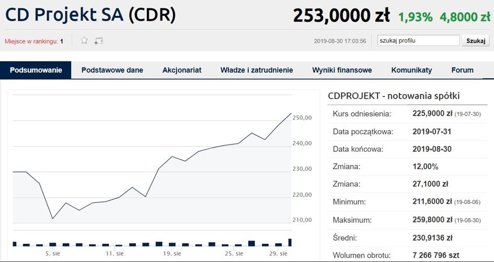The image size is (494, 262).
Task: Click the '29. sie' axis label
Action: click(279, 253)
